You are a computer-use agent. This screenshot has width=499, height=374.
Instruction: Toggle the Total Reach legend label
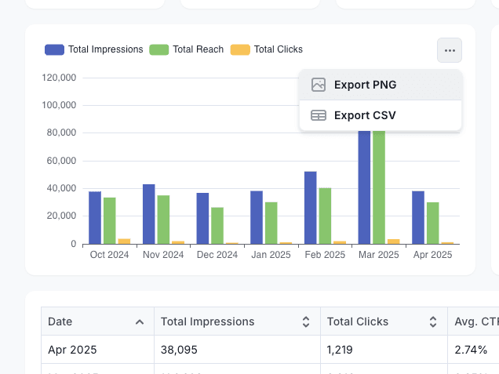tap(199, 49)
